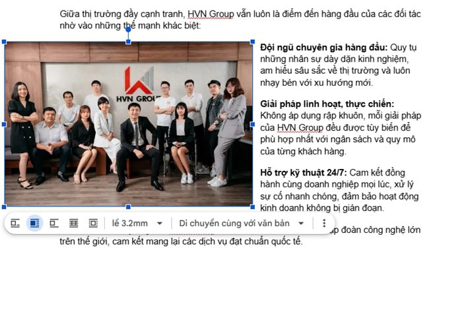Click underlined 'HVN Group' in the solutions paragraph
The width and height of the screenshot is (462, 318).
[300, 127]
